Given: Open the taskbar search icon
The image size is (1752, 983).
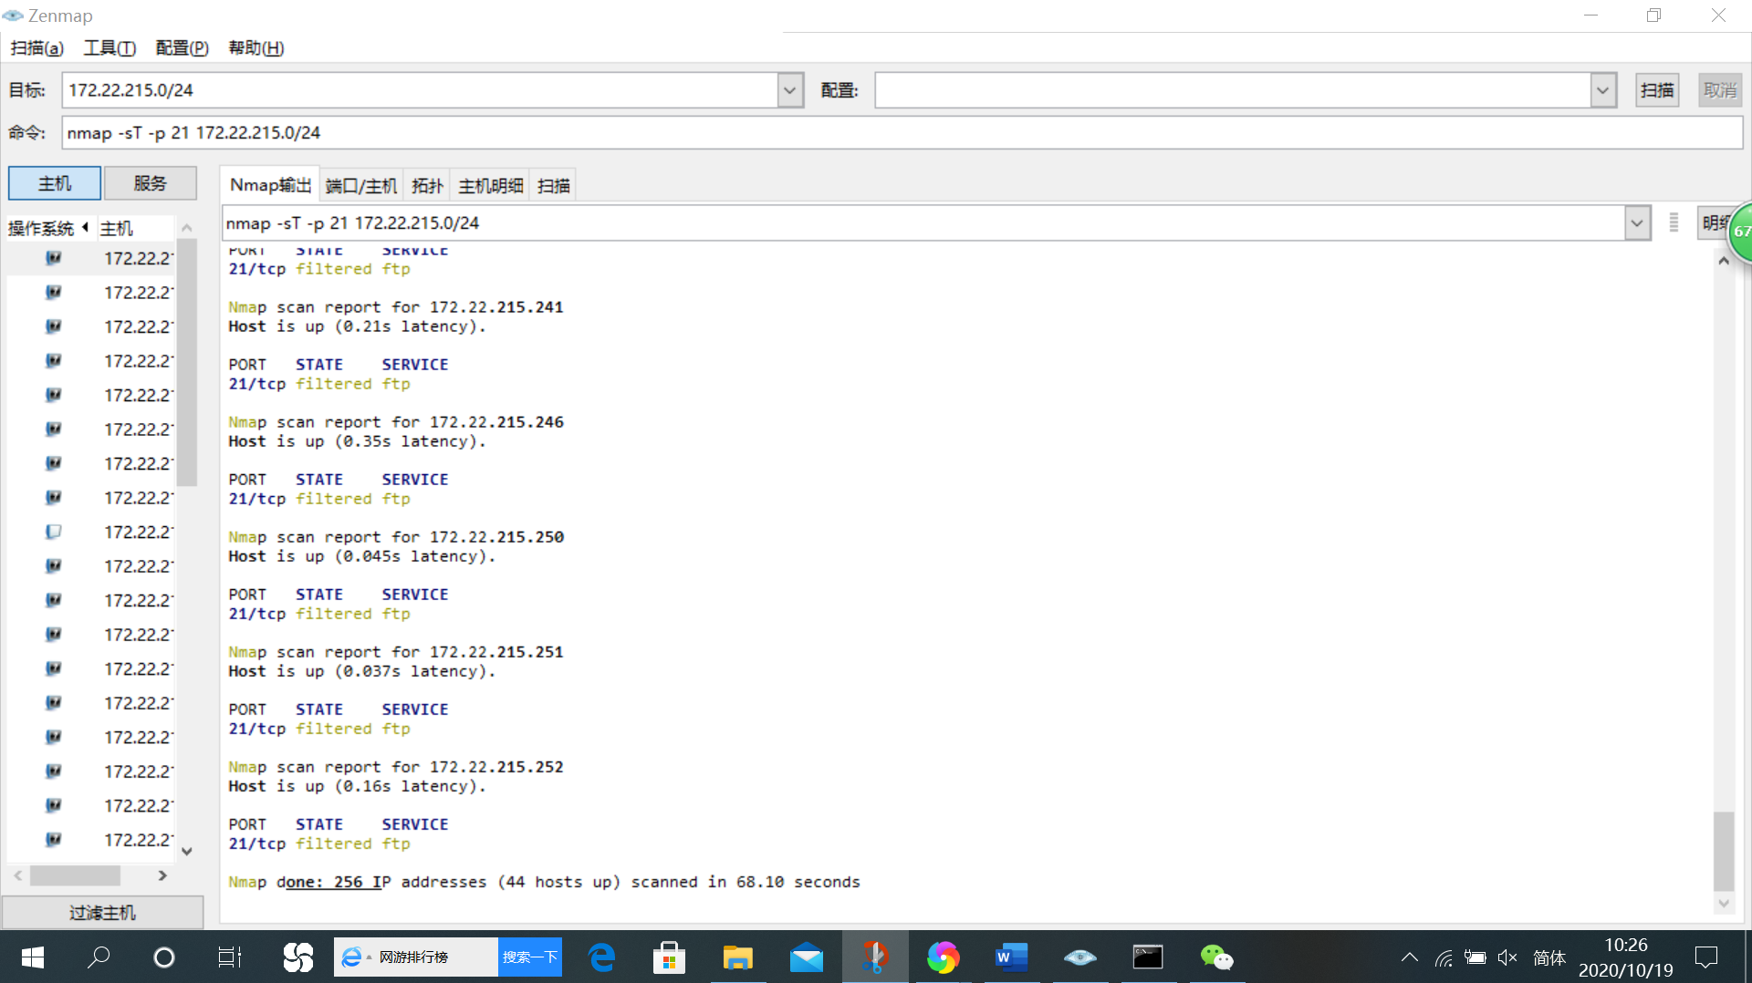Looking at the screenshot, I should tap(99, 957).
